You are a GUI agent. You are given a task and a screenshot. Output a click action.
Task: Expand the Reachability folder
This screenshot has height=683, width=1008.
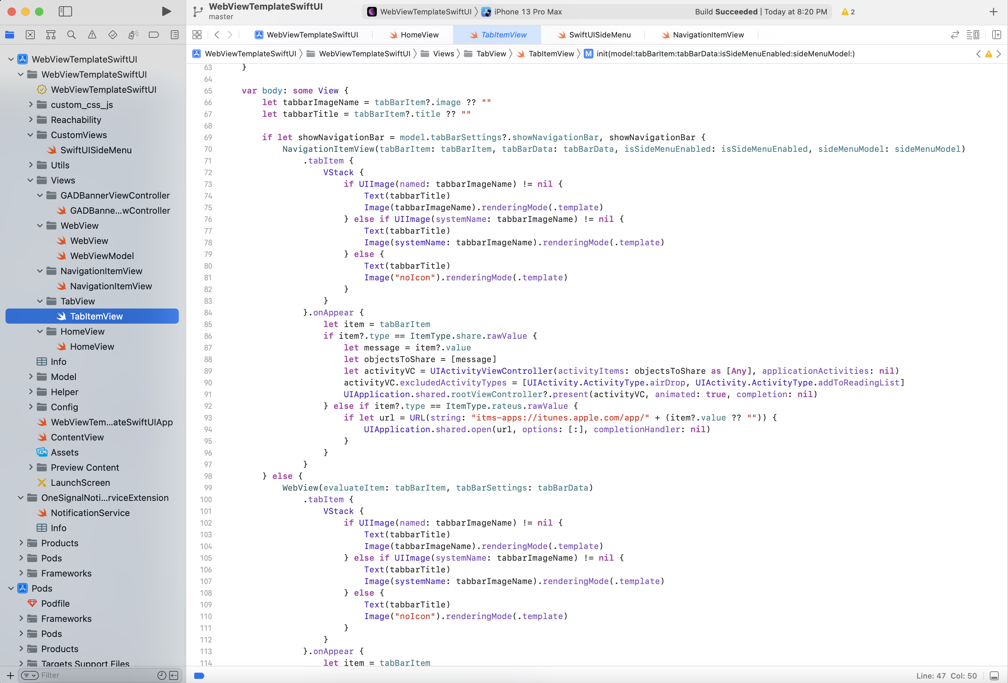point(30,120)
